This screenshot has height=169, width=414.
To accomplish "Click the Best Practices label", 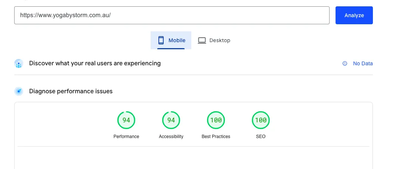I will tap(216, 137).
